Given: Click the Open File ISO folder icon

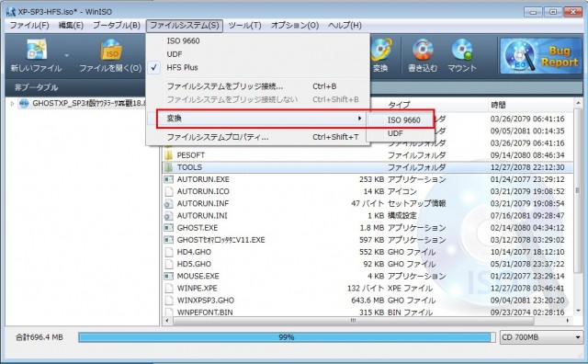Looking at the screenshot, I should click(110, 50).
